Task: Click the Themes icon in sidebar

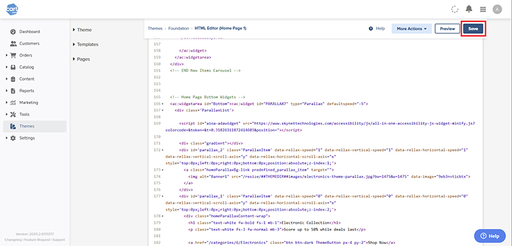Action: coord(13,126)
